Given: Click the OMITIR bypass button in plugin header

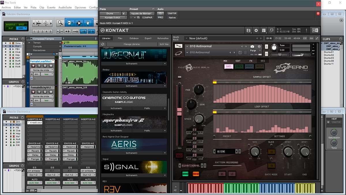Looking at the screenshot, I should [172, 13].
